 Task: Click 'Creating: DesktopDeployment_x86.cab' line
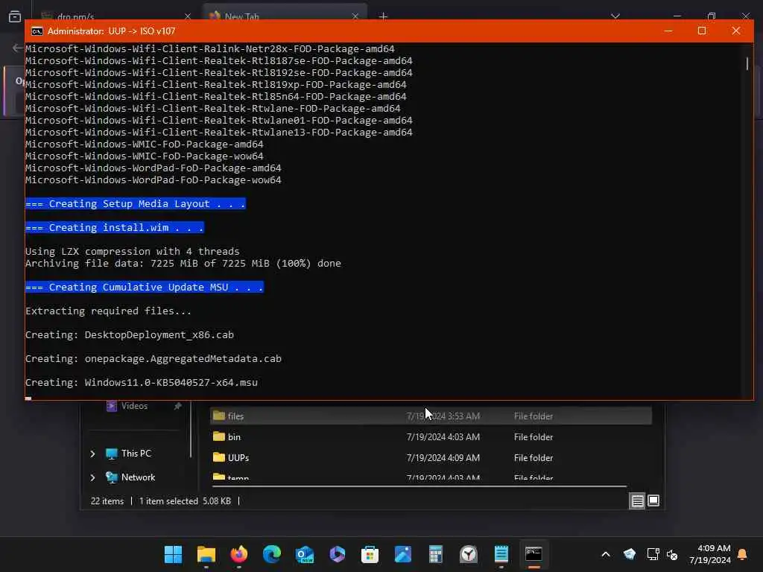[x=130, y=334]
